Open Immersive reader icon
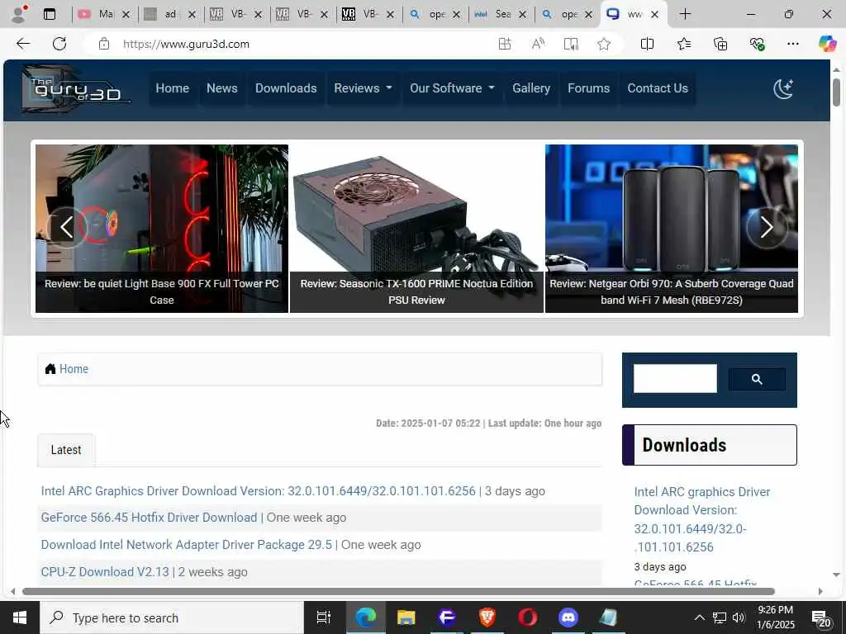 tap(571, 44)
